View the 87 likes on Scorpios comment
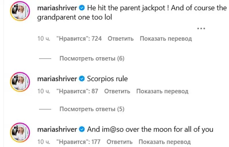The height and width of the screenshot is (147, 229). point(77,91)
